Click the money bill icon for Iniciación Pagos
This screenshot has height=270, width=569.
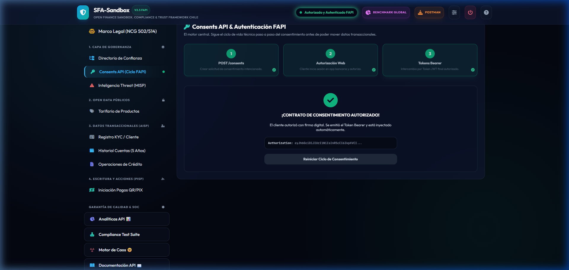click(x=92, y=190)
